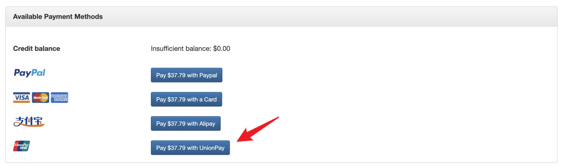Click the Visa card icon

pos(22,98)
